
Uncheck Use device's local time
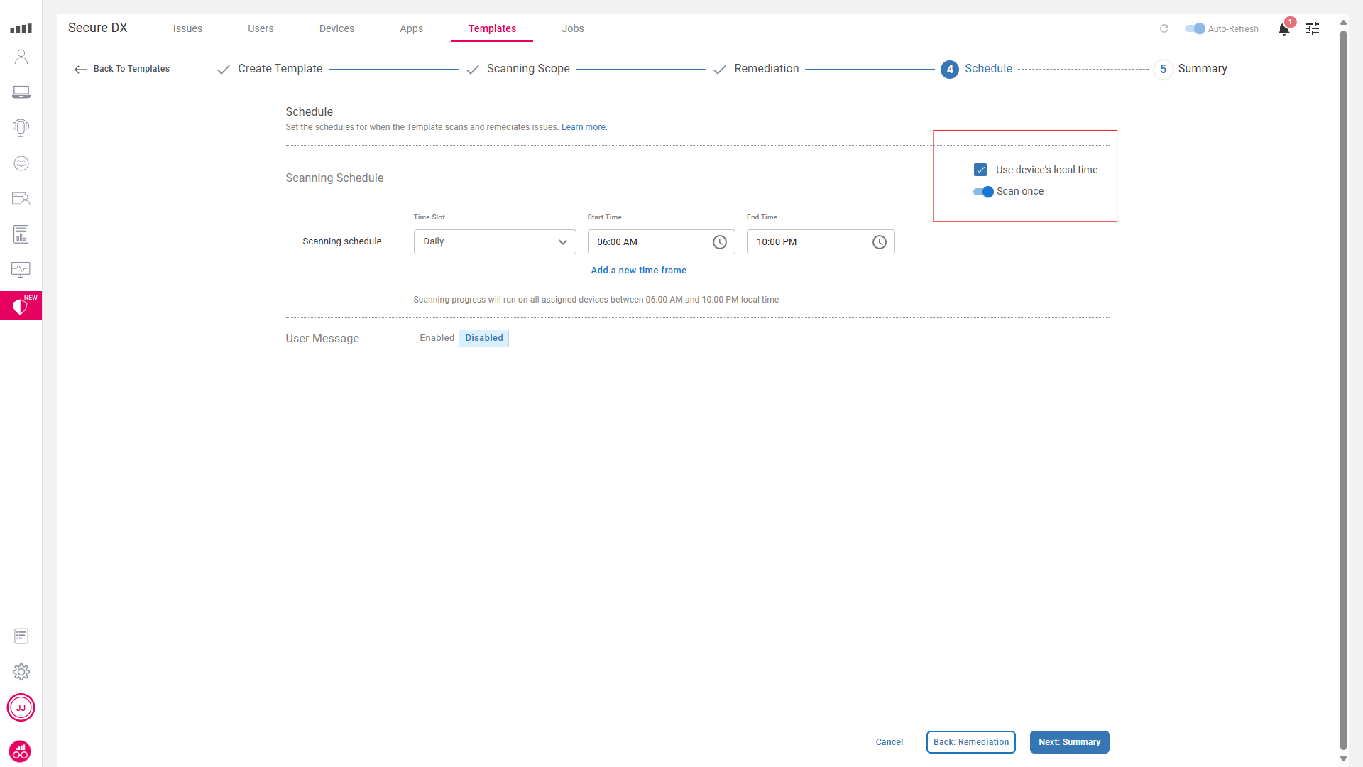980,170
